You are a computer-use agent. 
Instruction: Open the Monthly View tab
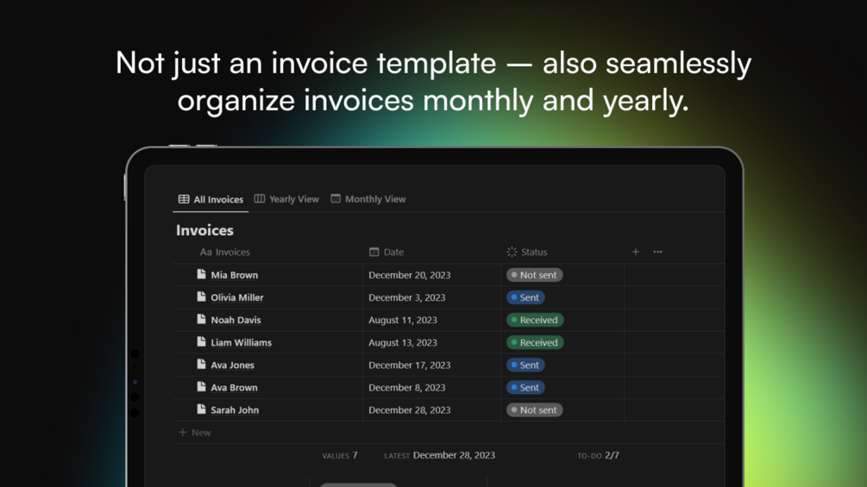pos(368,199)
